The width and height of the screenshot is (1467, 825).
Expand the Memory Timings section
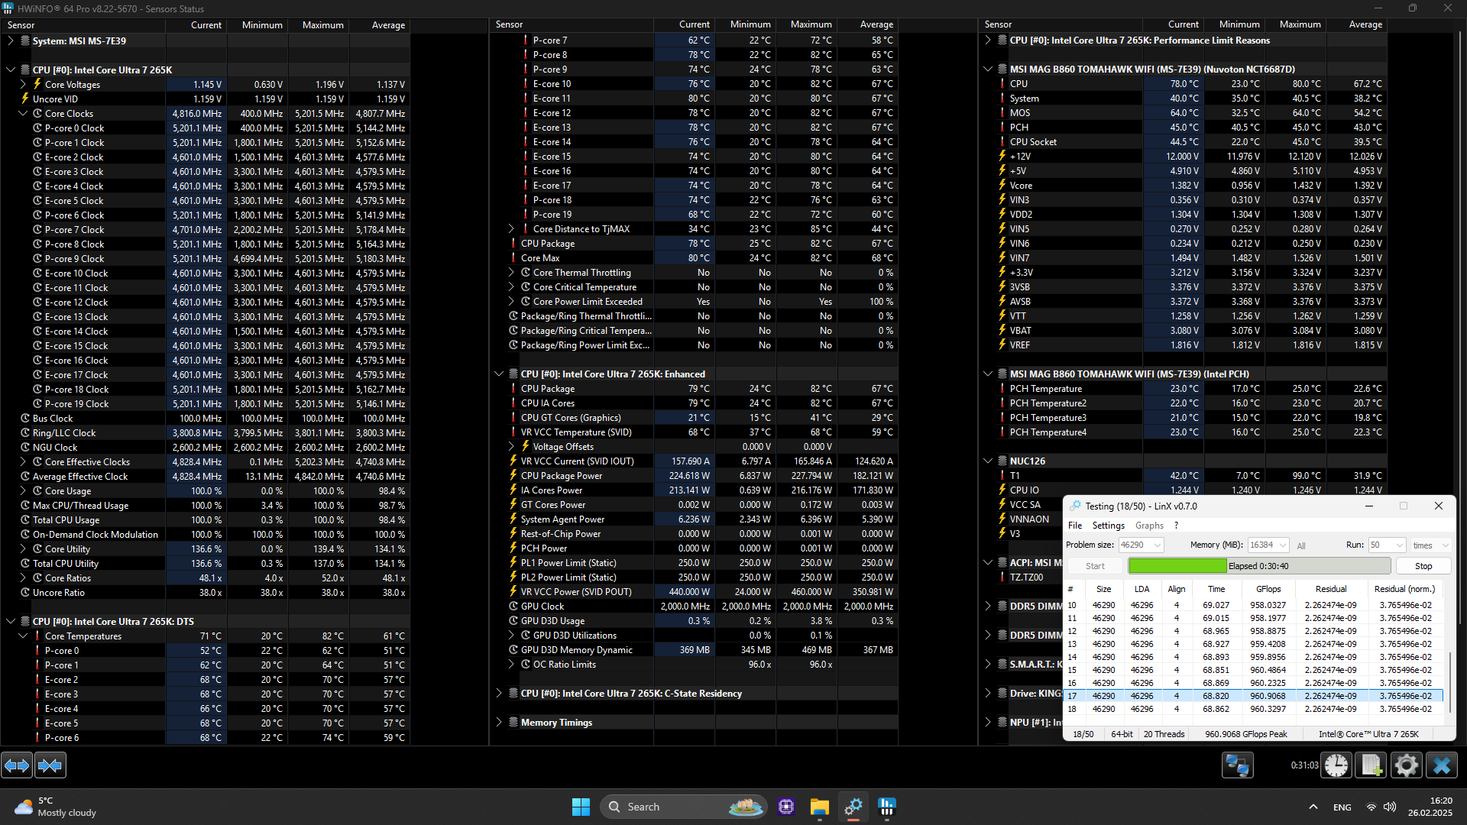tap(499, 722)
